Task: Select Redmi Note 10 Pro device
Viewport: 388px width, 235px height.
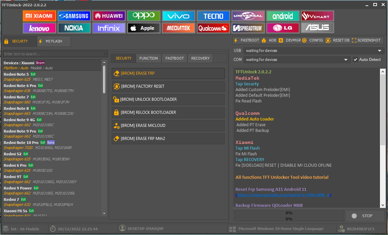Action: point(52,145)
